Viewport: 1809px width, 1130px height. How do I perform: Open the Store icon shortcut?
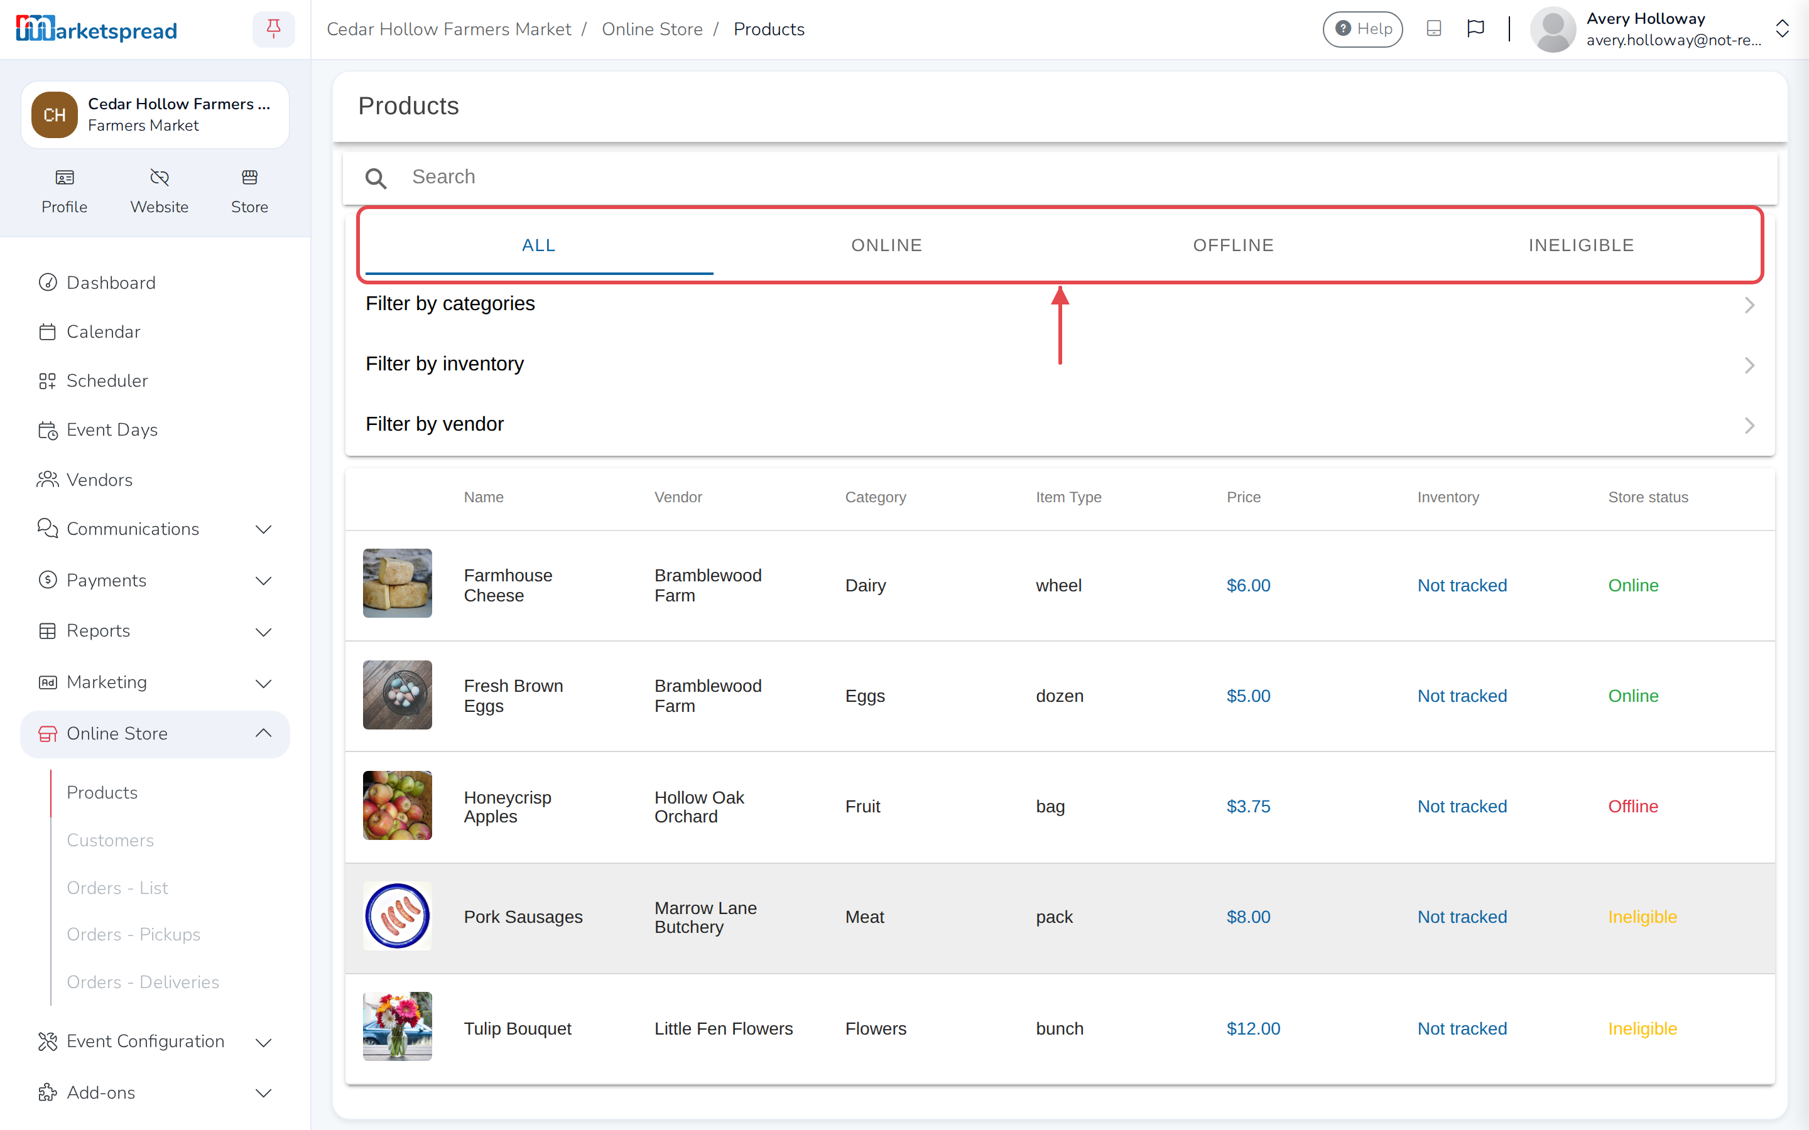point(249,192)
